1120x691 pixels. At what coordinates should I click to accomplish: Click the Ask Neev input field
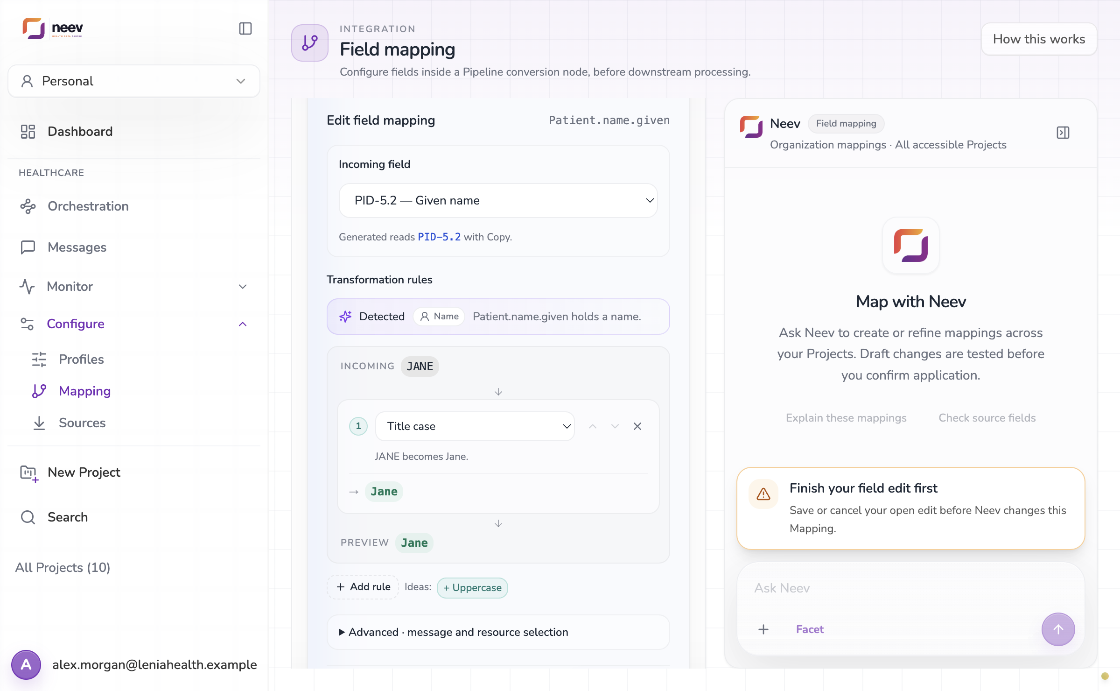click(910, 588)
